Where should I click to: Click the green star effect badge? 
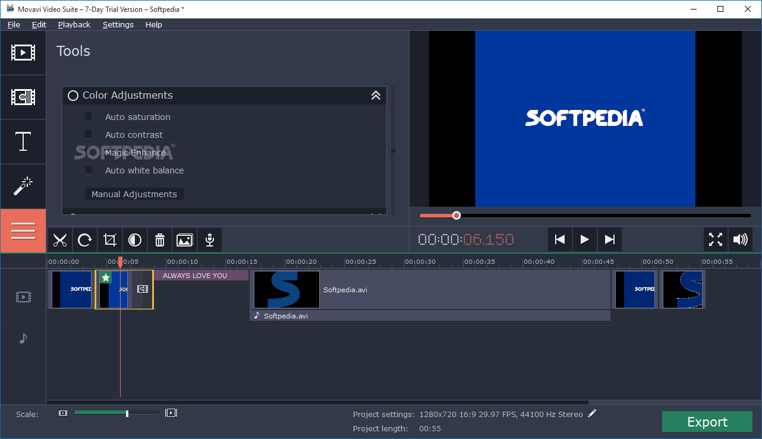tap(105, 277)
